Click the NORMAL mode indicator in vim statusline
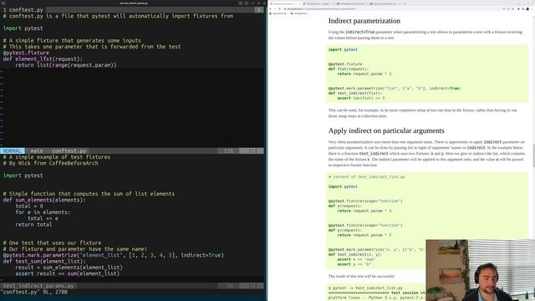The width and height of the screenshot is (535, 301). [13, 150]
